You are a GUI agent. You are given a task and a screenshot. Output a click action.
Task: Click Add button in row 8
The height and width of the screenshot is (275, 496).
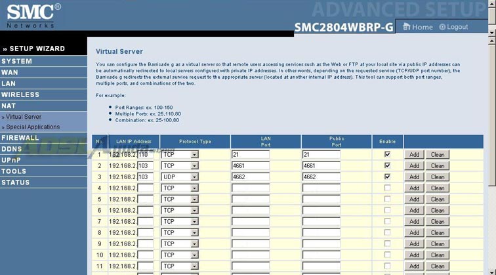(x=414, y=232)
